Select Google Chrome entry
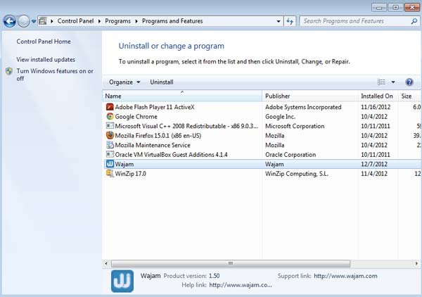422x297 pixels. pyautogui.click(x=136, y=117)
